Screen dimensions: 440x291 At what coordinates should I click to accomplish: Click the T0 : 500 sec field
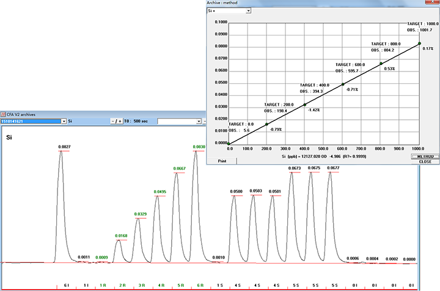[x=141, y=121]
